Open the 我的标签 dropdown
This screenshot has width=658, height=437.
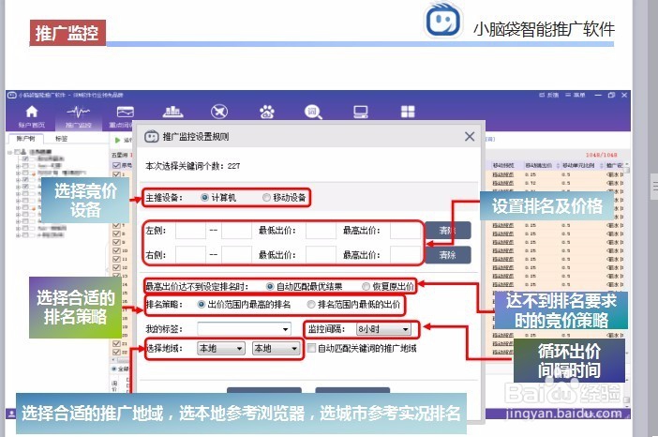244,329
